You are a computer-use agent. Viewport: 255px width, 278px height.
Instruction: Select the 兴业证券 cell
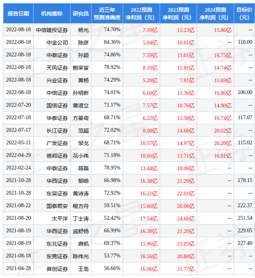pyautogui.click(x=52, y=80)
